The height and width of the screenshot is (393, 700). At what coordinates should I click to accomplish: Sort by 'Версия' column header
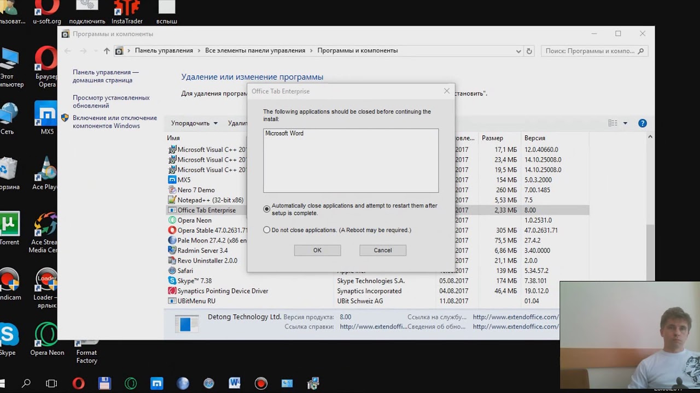coord(535,138)
